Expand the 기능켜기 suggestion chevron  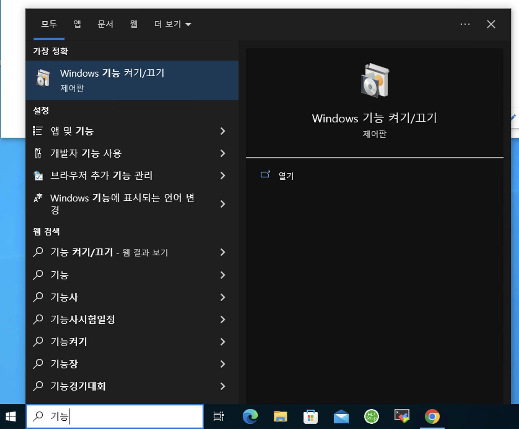[223, 342]
